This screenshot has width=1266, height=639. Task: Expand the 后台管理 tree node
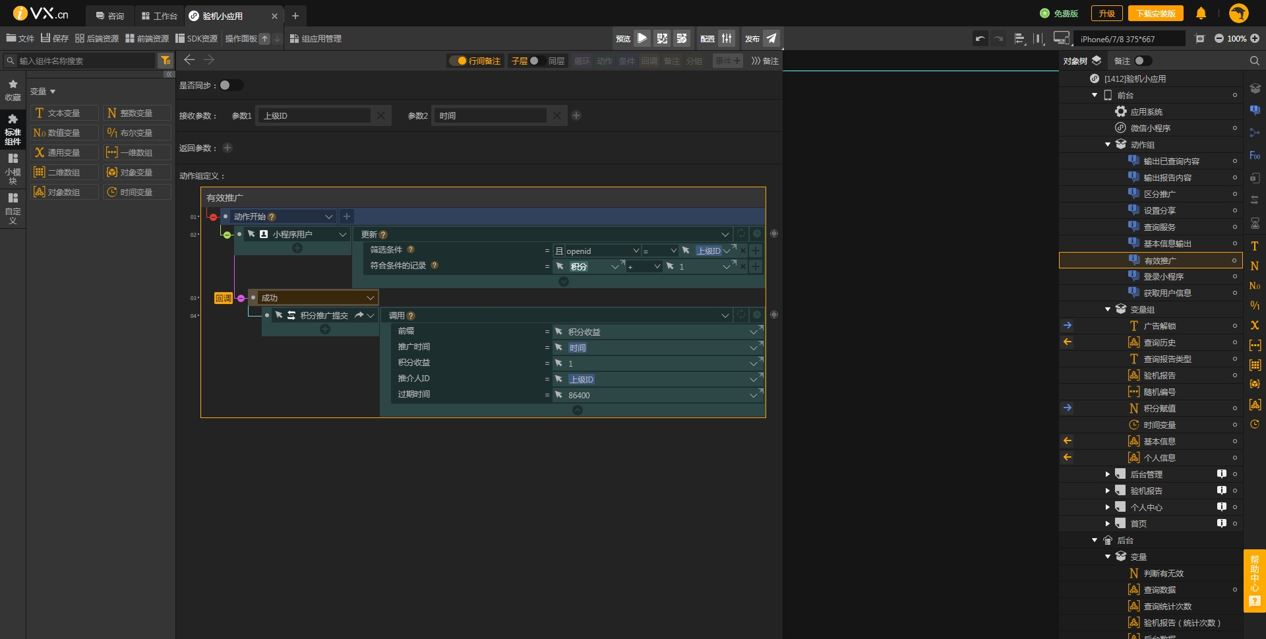pos(1108,474)
